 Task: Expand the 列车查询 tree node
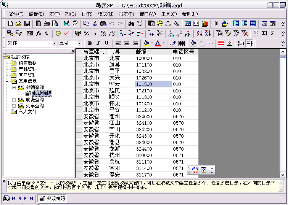pos(14,106)
